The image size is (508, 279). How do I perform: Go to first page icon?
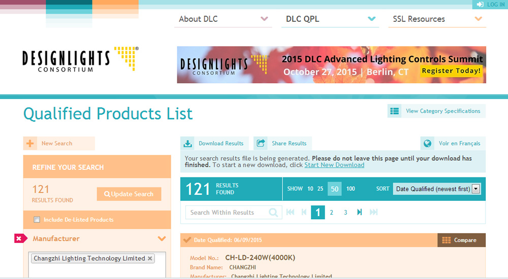point(290,212)
